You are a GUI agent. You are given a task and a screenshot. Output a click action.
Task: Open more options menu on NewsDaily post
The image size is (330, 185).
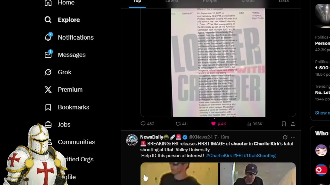click(293, 137)
